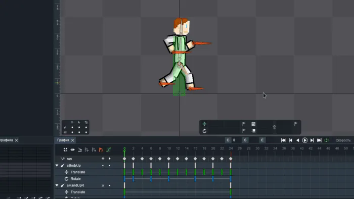Click the auto-key pencil icon in График toolbar
The image size is (354, 199).
(80, 150)
